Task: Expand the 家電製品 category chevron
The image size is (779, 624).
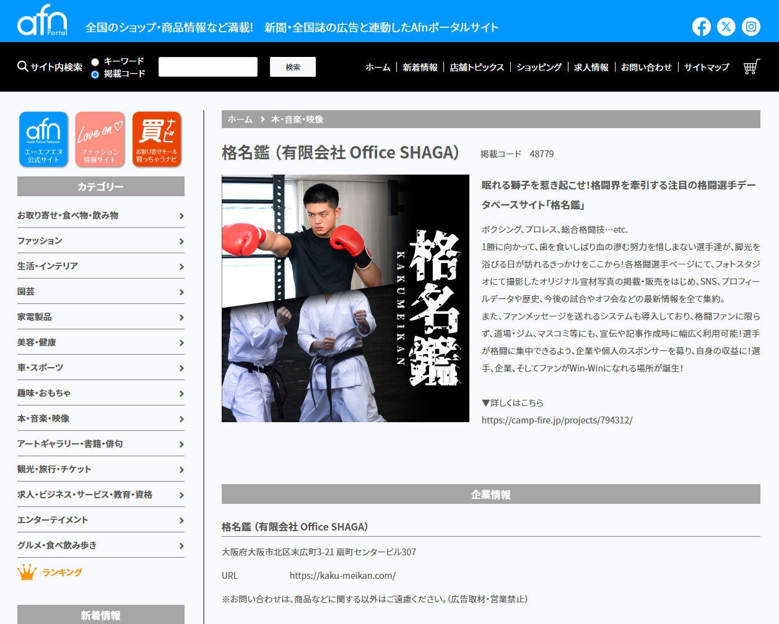Action: click(181, 318)
